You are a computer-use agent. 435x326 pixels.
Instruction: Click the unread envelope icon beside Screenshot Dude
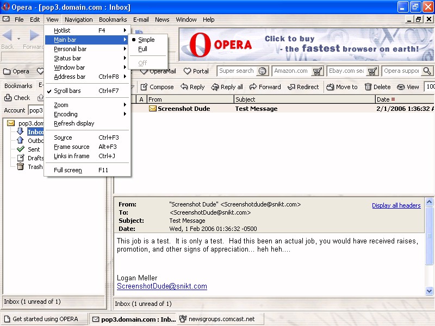tap(153, 108)
